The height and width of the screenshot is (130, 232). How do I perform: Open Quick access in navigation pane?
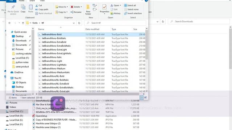(19, 32)
